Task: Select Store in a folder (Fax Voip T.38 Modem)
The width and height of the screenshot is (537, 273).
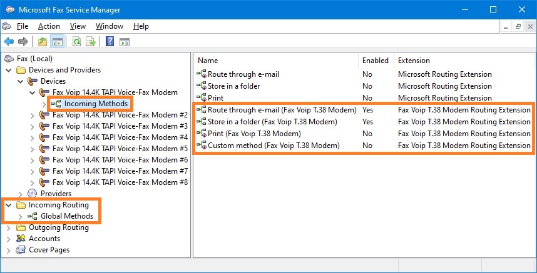Action: click(272, 122)
